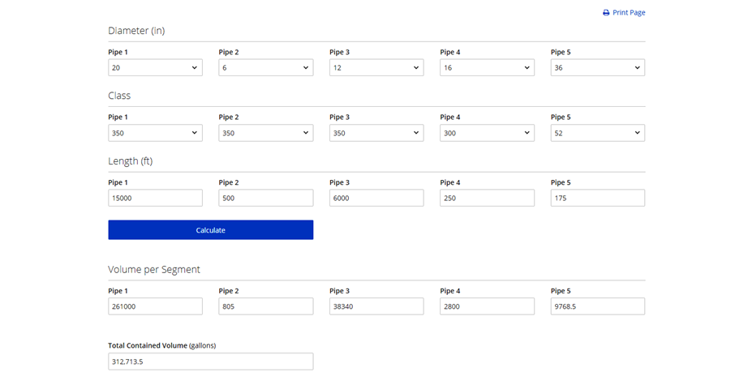Open the Print Page link
Image resolution: width=748 pixels, height=389 pixels.
pyautogui.click(x=629, y=13)
